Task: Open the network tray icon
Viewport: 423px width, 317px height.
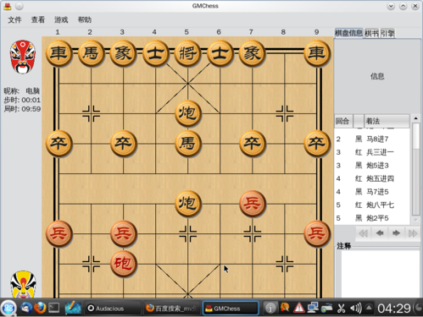Action: (x=313, y=308)
